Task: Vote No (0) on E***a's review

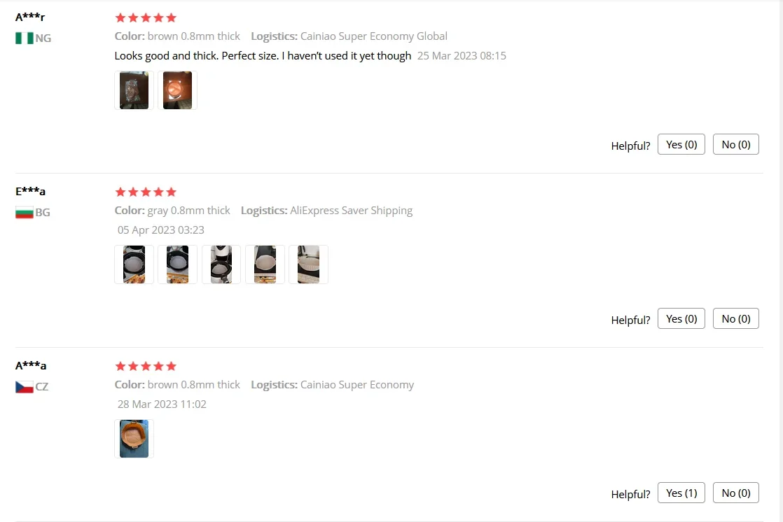Action: [x=735, y=318]
